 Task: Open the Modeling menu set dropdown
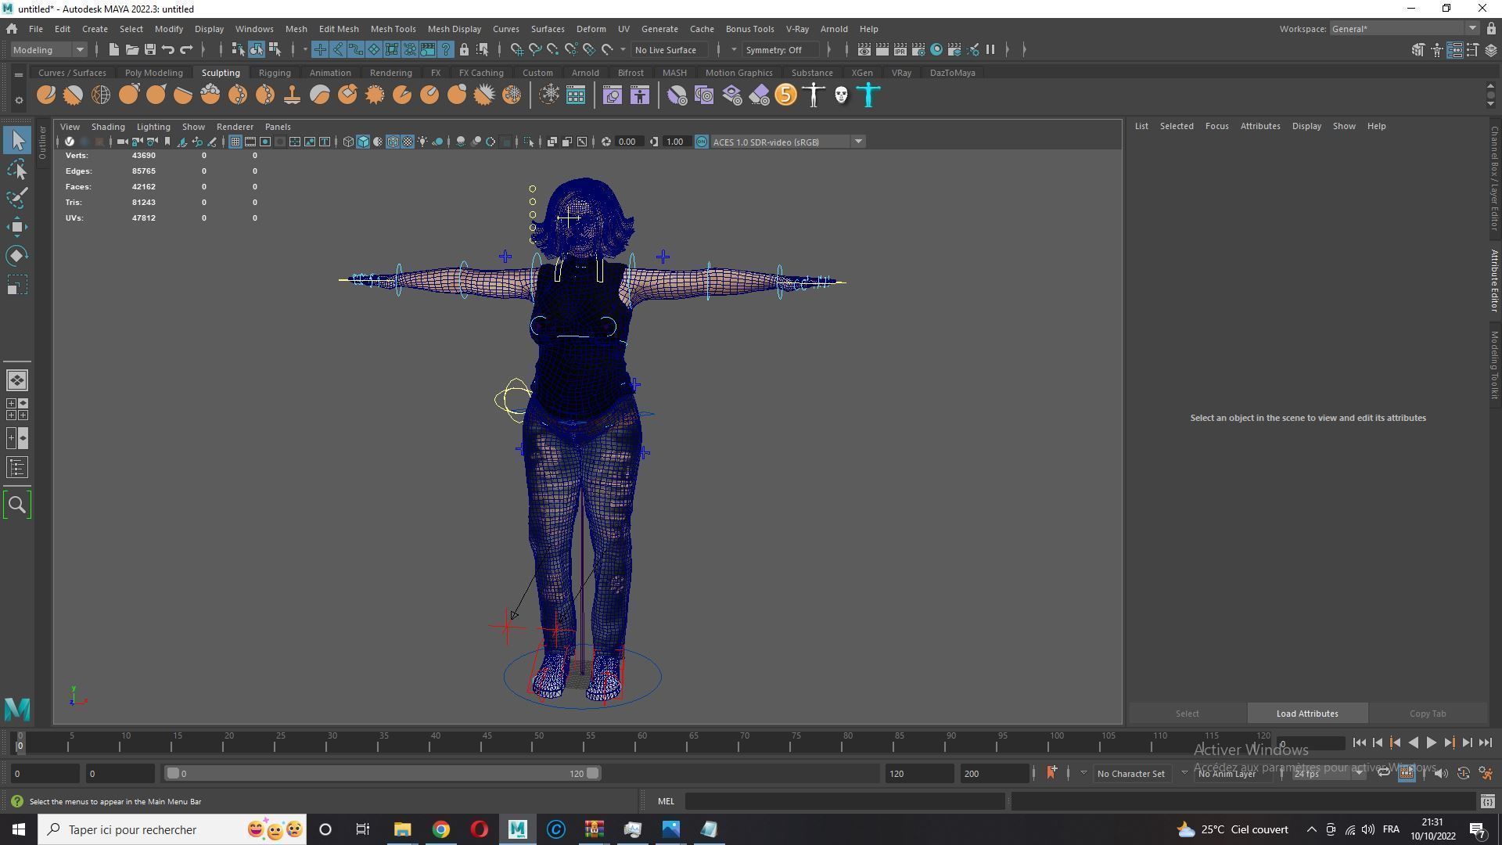(x=49, y=50)
